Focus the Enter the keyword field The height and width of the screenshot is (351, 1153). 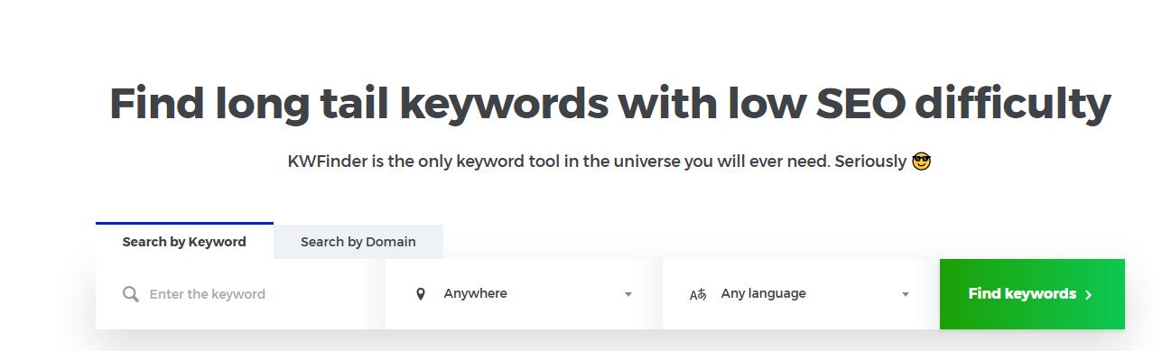pos(240,294)
